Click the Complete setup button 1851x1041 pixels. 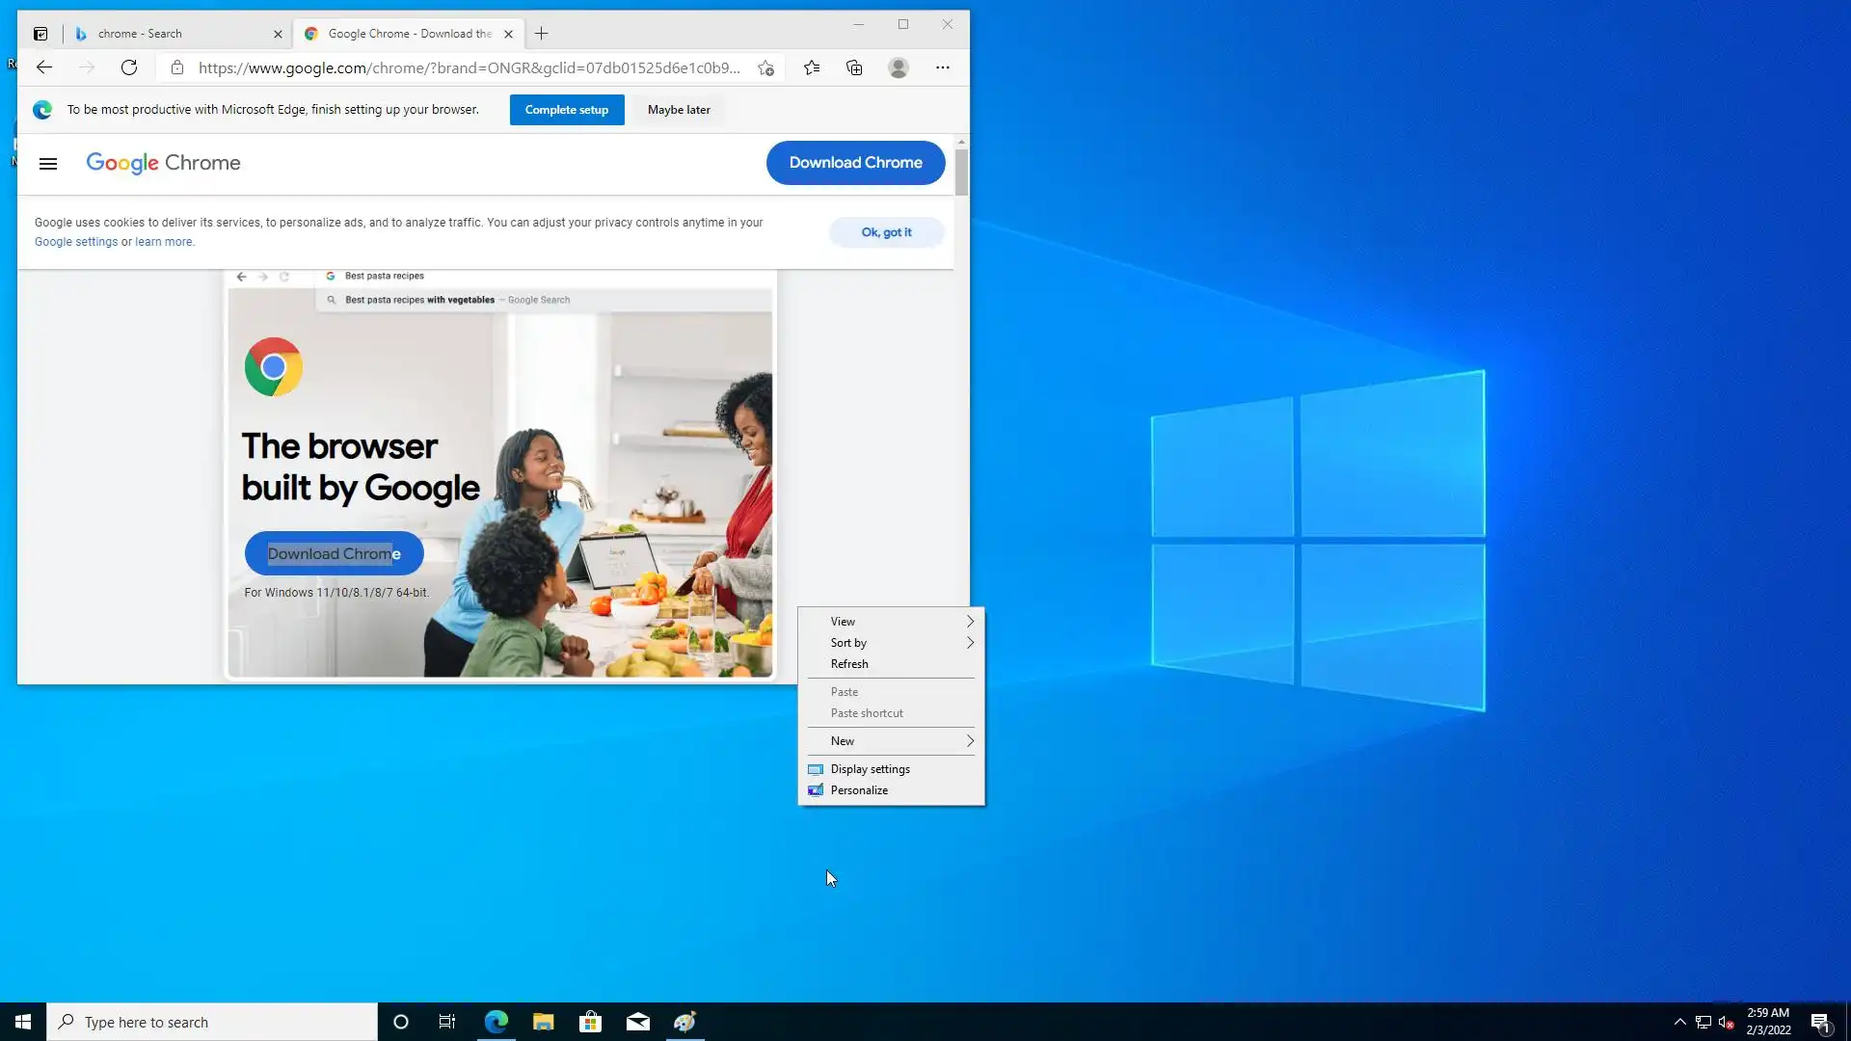(567, 110)
